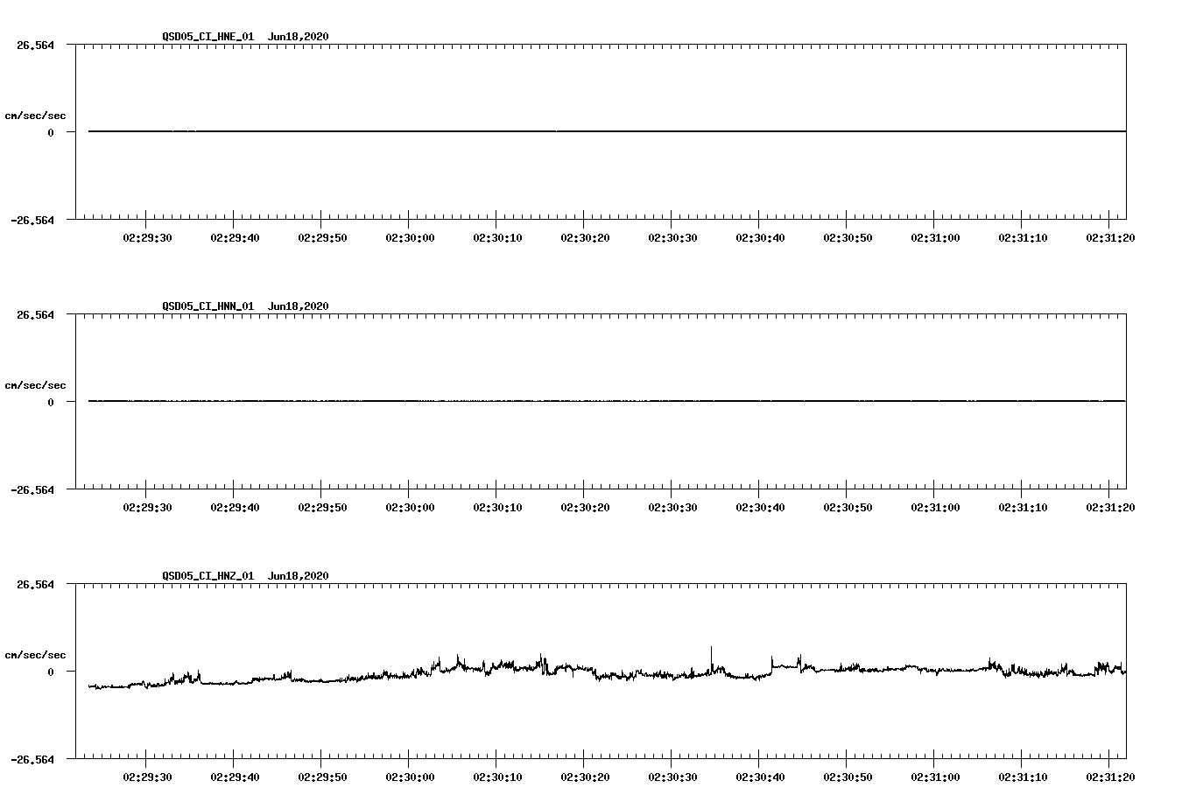1189x809 pixels.
Task: Click the 26.564 upper limit on HNZ plot
Action: click(35, 584)
